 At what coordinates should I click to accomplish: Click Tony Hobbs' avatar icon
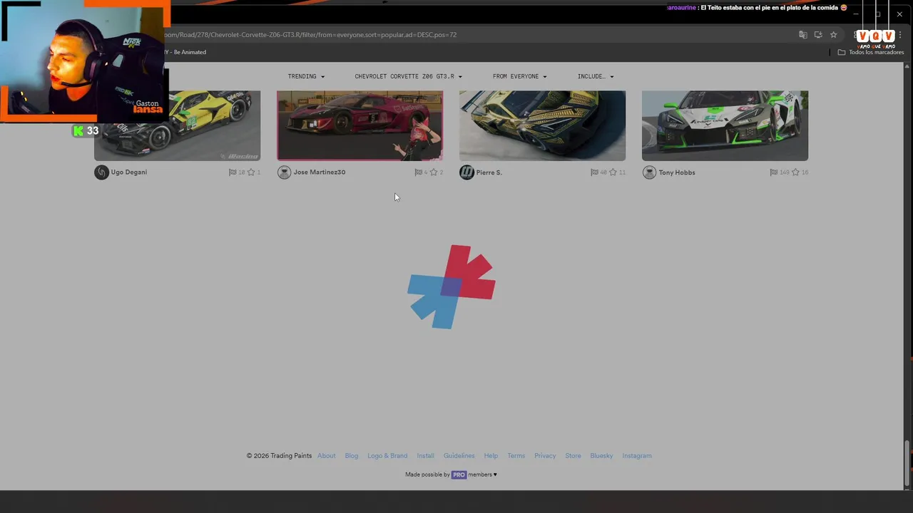click(649, 172)
